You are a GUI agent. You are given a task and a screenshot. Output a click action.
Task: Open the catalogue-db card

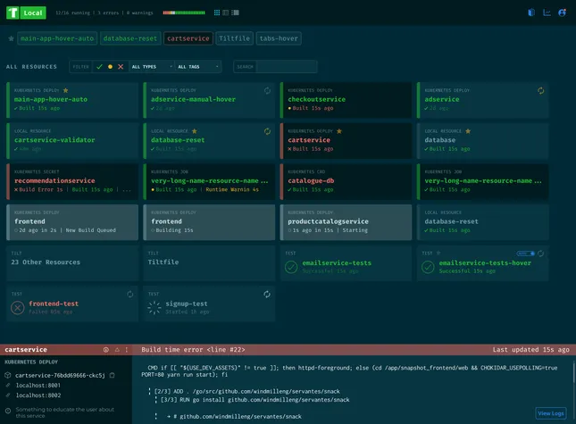pos(346,181)
